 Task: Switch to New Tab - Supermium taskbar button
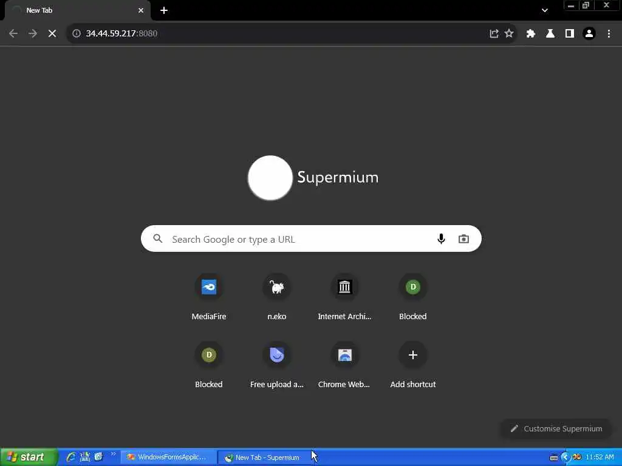(265, 457)
